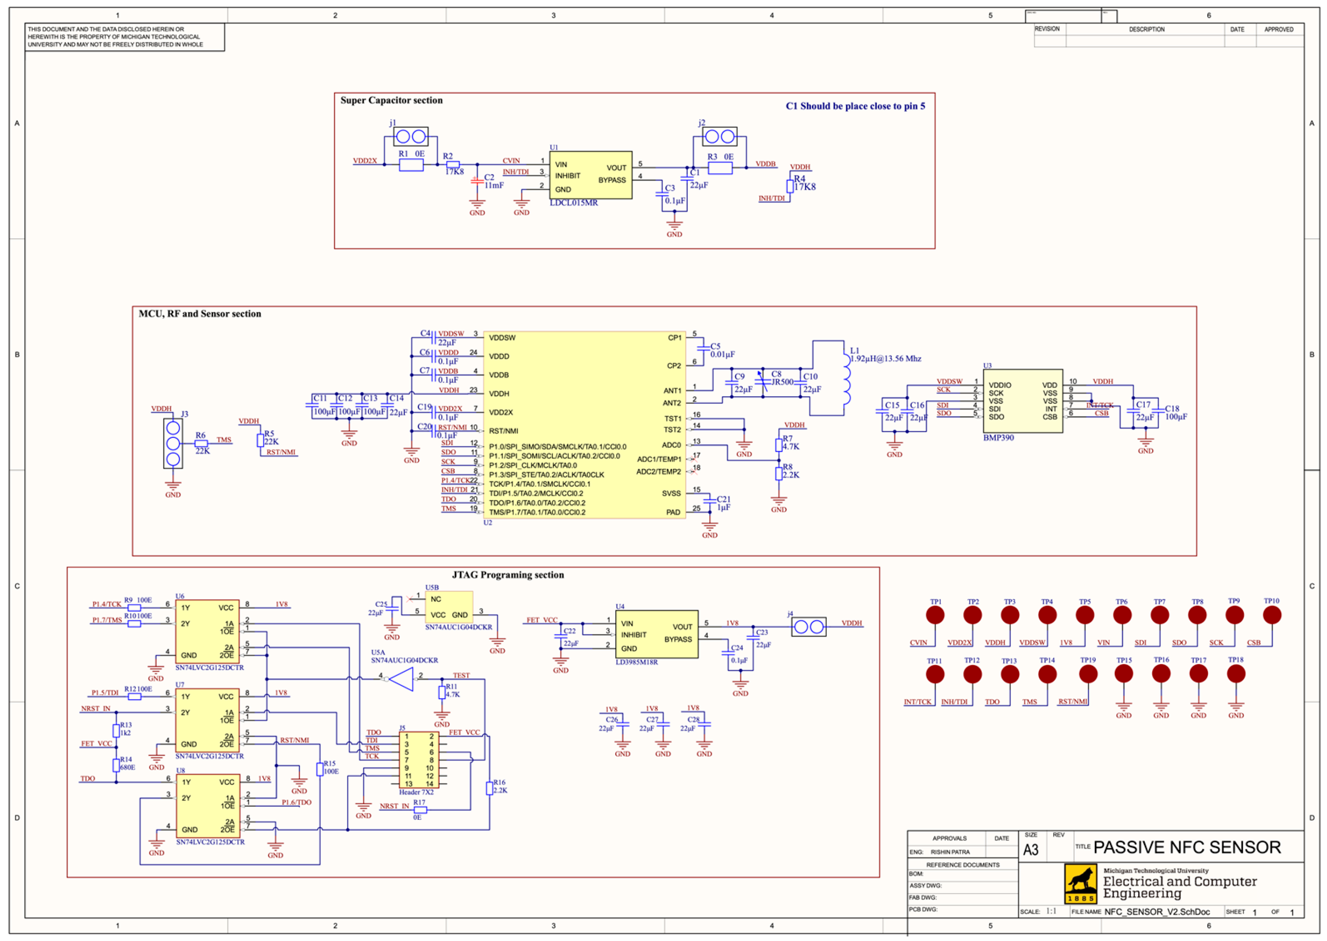Viewport: 1327px width, 941px height.
Task: Select the U5A inverter triangle symbol
Action: (x=400, y=679)
